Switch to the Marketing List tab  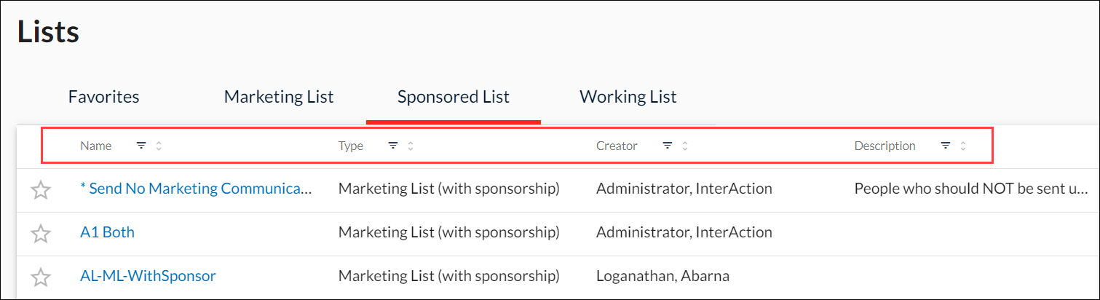pos(279,97)
